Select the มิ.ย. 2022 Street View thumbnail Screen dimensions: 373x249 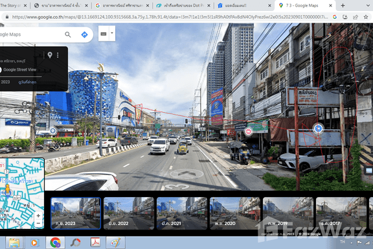click(x=129, y=213)
